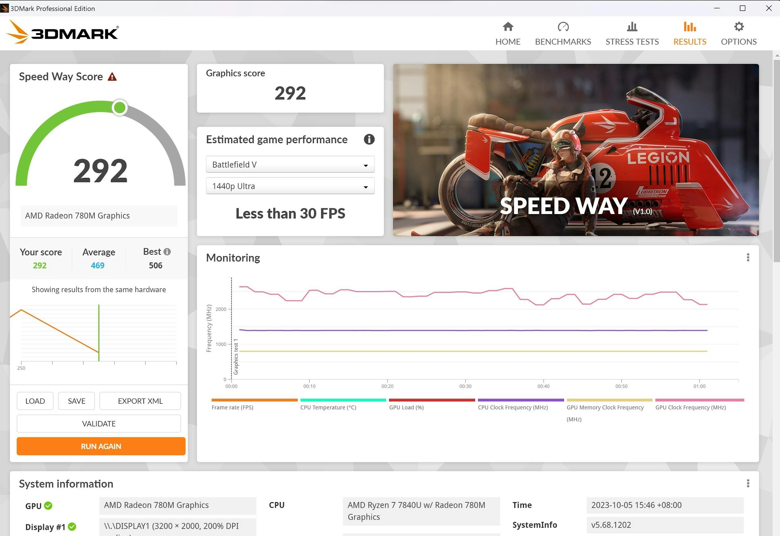Click the GPU Clock Frequency color swatch
The image size is (780, 536).
pyautogui.click(x=699, y=400)
